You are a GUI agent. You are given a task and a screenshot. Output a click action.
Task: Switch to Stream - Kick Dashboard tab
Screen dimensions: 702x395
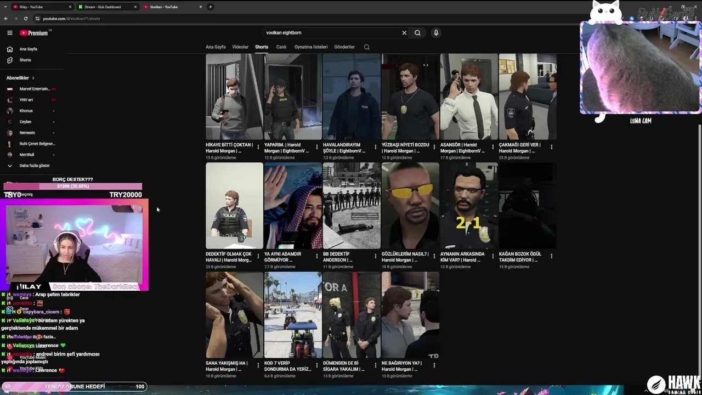106,7
